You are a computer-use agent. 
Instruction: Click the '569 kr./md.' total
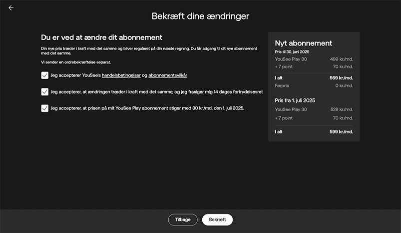(x=341, y=78)
